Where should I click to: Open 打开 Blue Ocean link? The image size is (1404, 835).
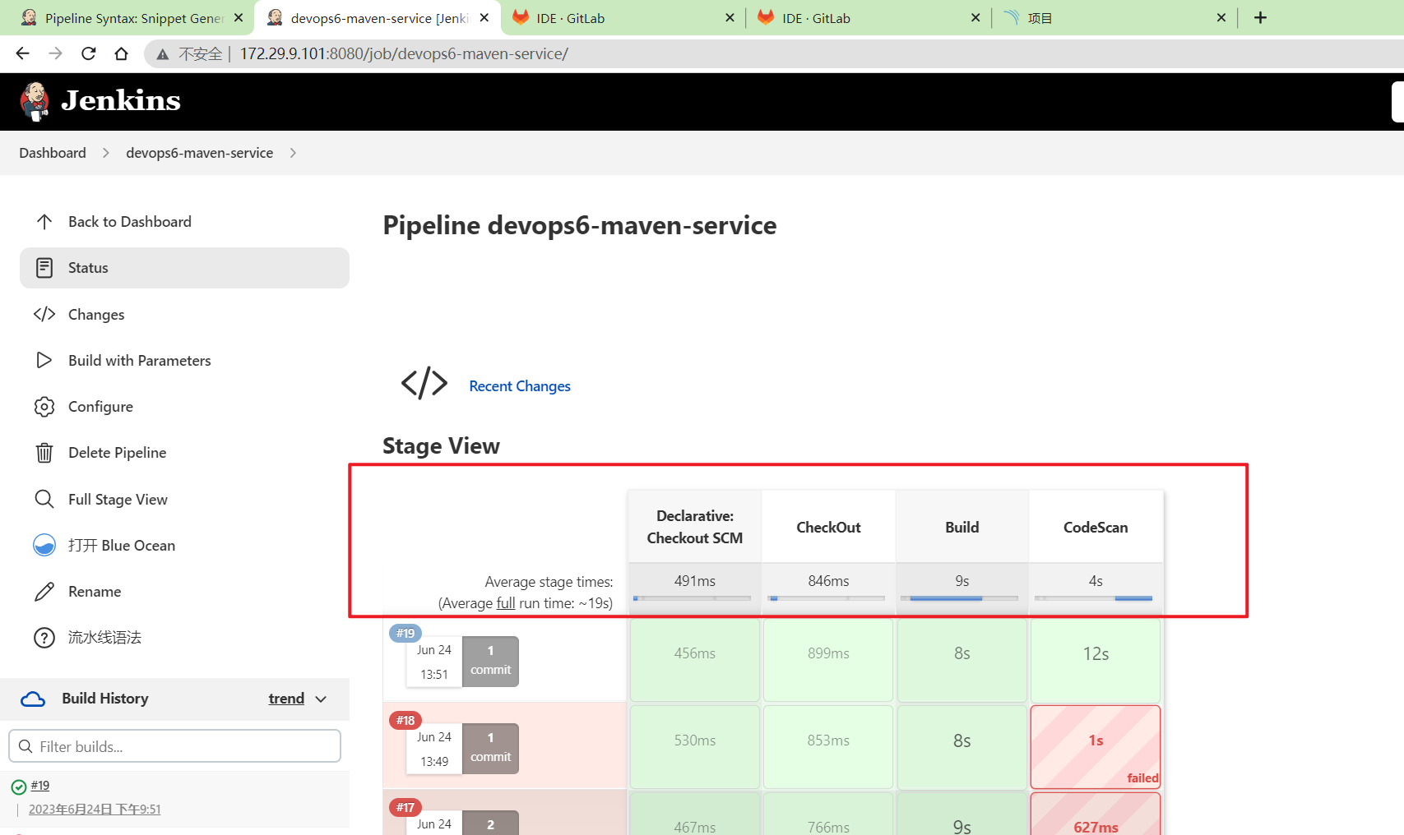pyautogui.click(x=184, y=545)
